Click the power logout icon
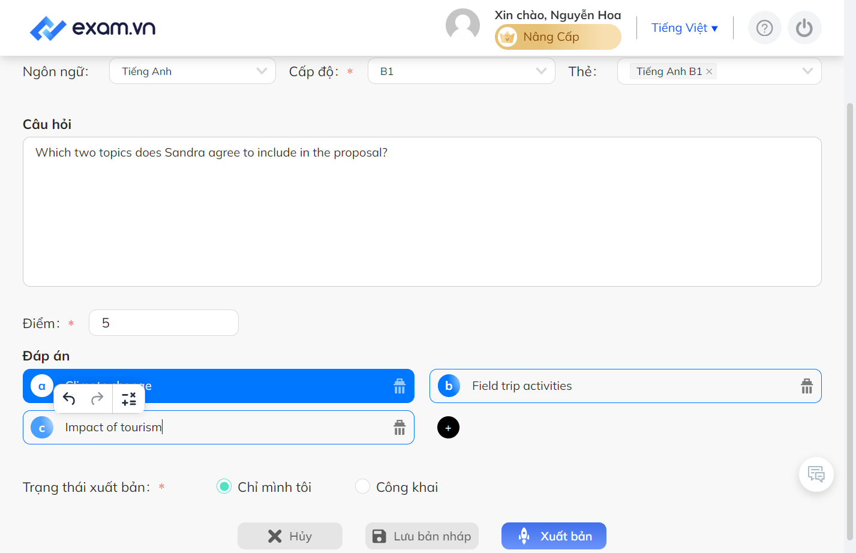856x553 pixels. 804,28
